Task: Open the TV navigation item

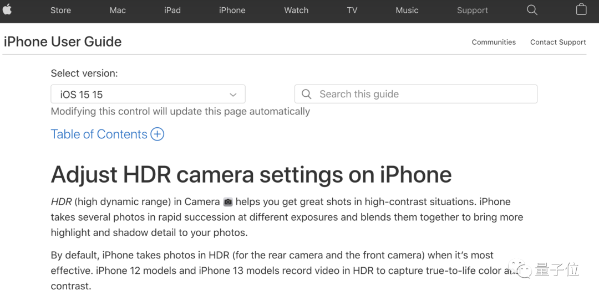Action: point(352,11)
